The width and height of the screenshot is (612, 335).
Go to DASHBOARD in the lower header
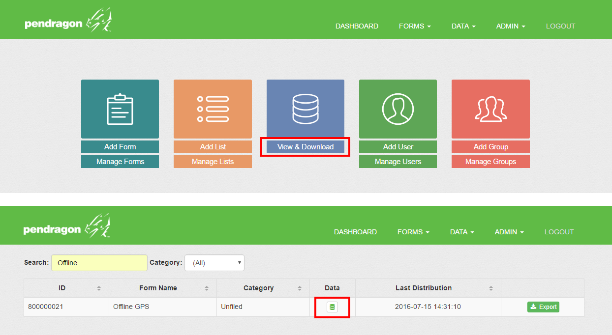[355, 232]
